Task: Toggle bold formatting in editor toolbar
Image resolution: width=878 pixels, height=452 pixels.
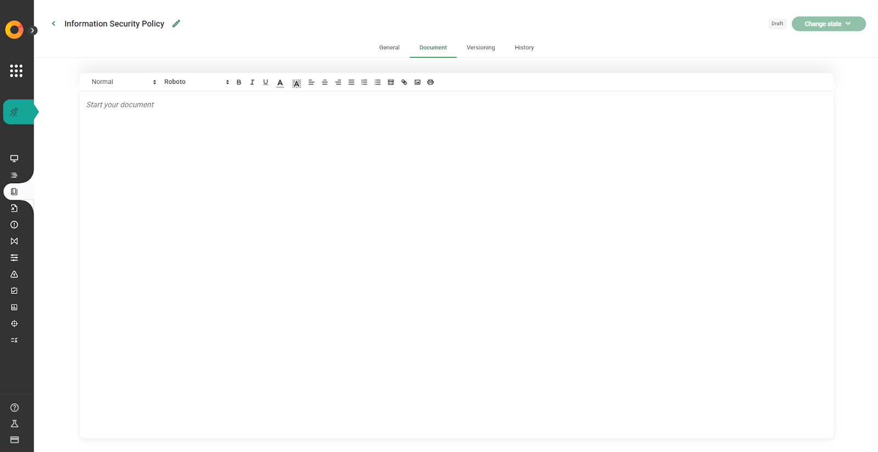Action: [239, 82]
